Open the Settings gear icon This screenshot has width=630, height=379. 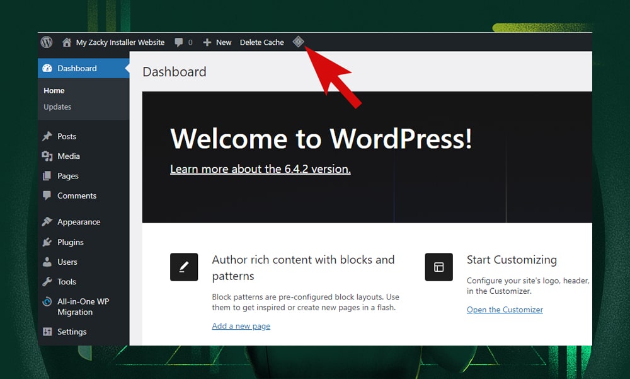click(48, 332)
